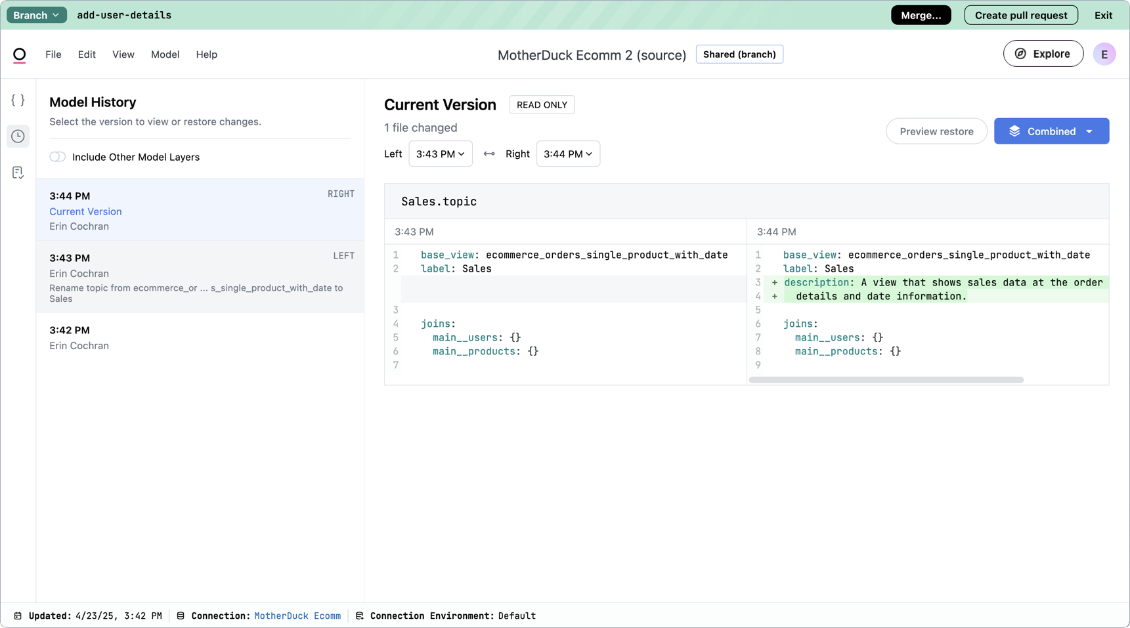1130x628 pixels.
Task: Click 'joins:' line in left pane
Action: (x=438, y=324)
